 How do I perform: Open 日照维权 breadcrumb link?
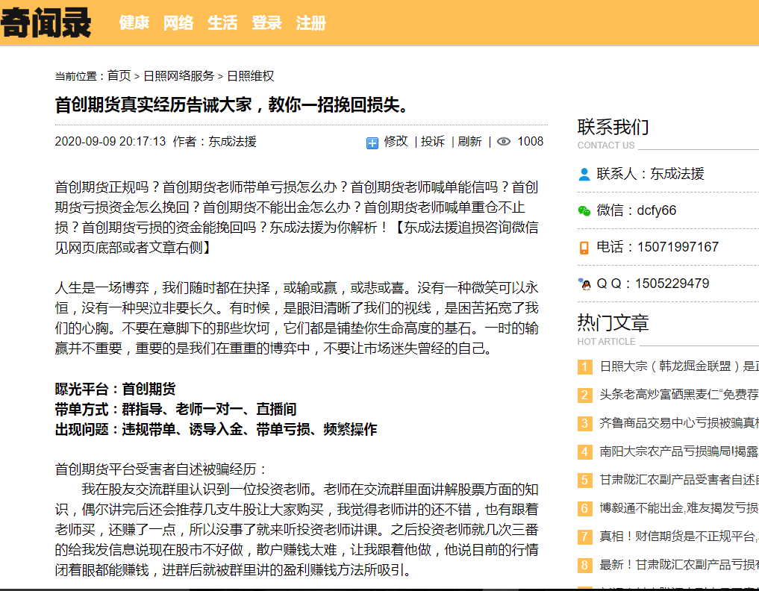tap(250, 76)
